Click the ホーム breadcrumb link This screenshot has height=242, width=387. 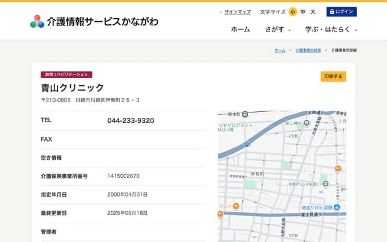coord(280,50)
